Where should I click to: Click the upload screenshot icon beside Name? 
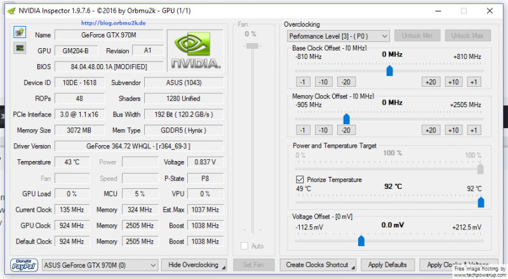click(x=20, y=32)
